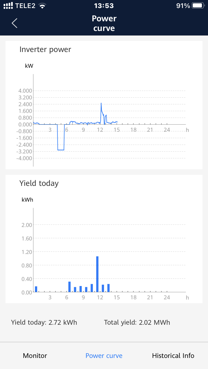Tap the "Power curve" header title
The image size is (208, 369).
click(104, 23)
